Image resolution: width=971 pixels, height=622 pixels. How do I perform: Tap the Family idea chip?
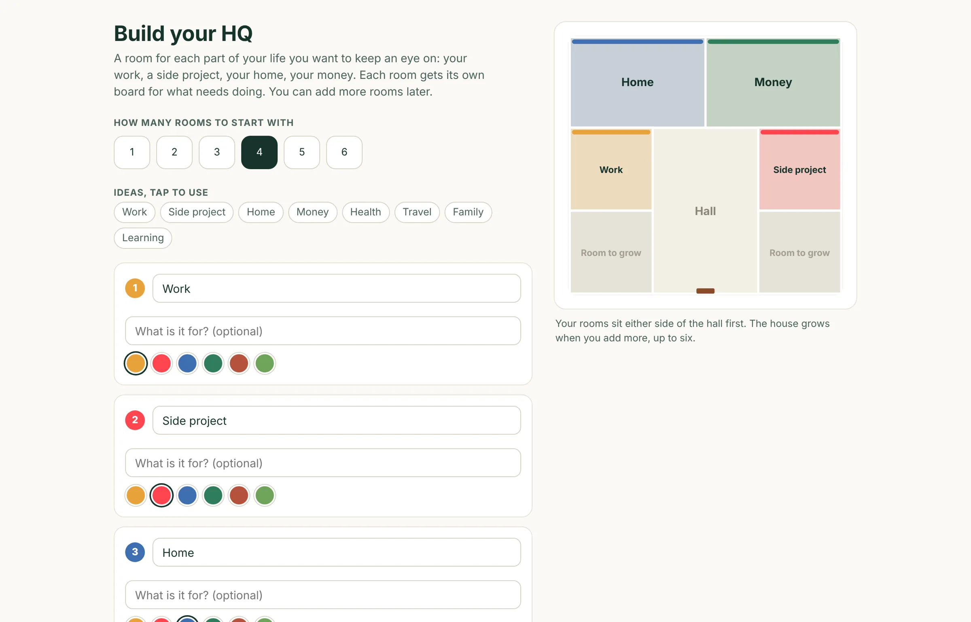(x=469, y=212)
